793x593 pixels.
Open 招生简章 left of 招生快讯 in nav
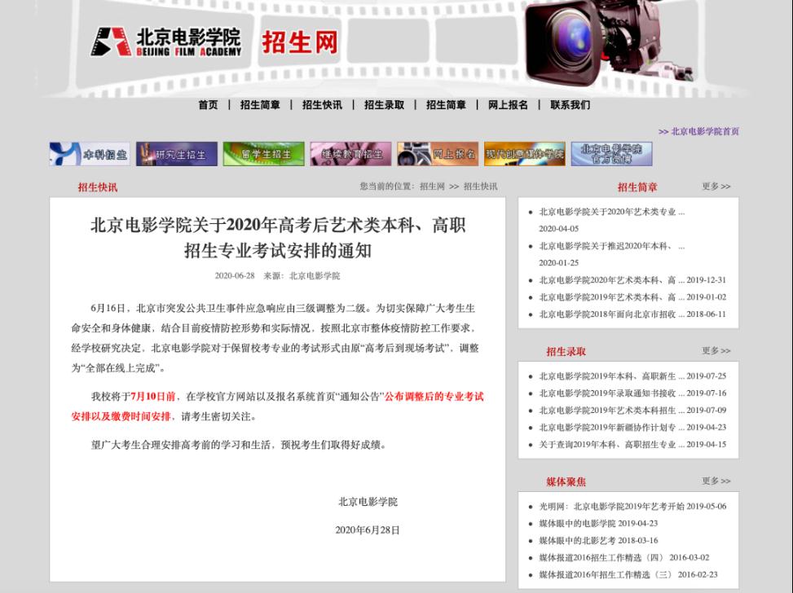pyautogui.click(x=260, y=105)
